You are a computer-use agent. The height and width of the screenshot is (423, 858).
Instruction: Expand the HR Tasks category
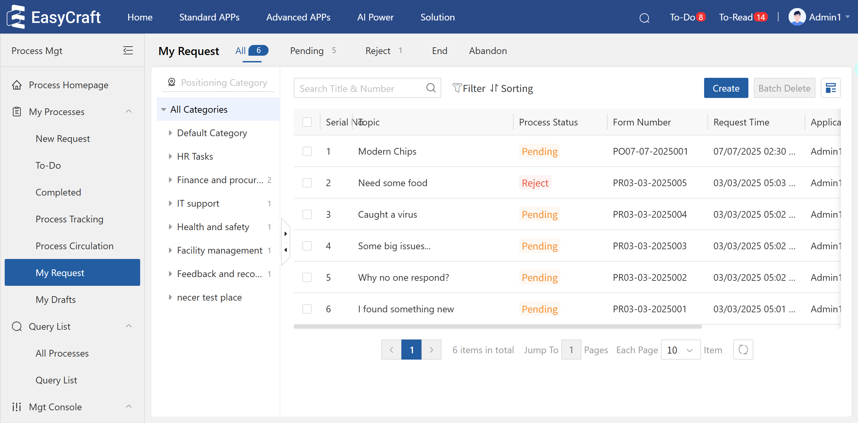coord(170,156)
